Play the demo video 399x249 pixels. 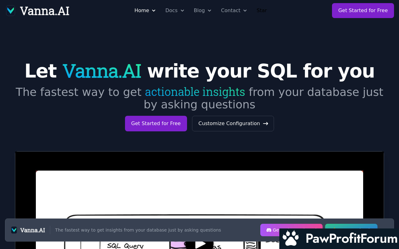point(199,244)
